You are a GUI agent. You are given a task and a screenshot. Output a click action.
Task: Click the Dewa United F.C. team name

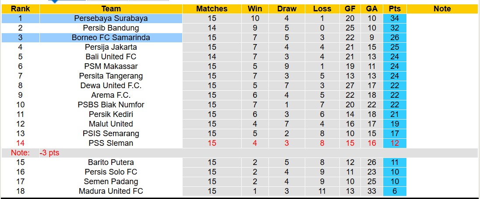click(x=111, y=86)
